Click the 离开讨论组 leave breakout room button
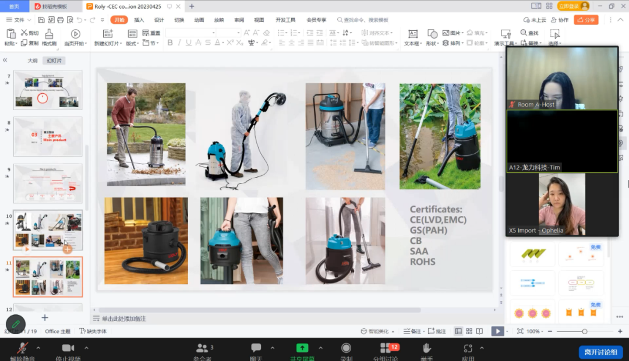629x361 pixels. [x=600, y=352]
